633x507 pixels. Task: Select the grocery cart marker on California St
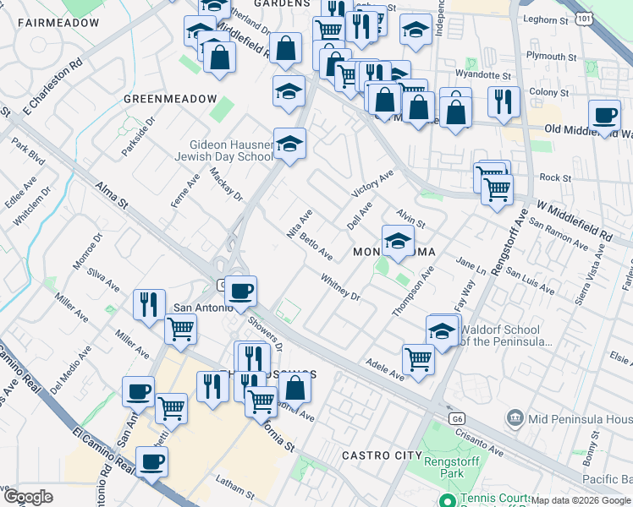point(261,403)
